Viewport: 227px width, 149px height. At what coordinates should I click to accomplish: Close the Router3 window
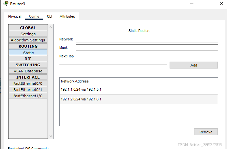coord(221,4)
